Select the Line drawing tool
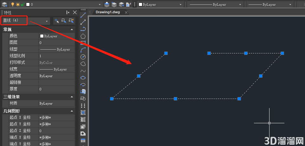The height and width of the screenshot is (146, 305). (83, 15)
